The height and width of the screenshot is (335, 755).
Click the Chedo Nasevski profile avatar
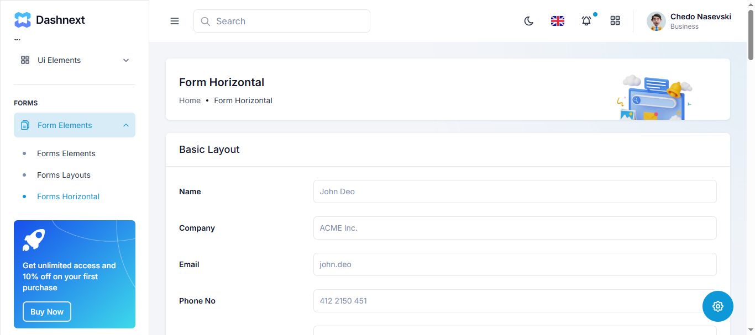point(656,21)
